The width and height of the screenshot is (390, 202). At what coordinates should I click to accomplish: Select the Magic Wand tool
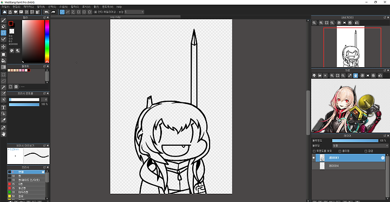coord(3,87)
